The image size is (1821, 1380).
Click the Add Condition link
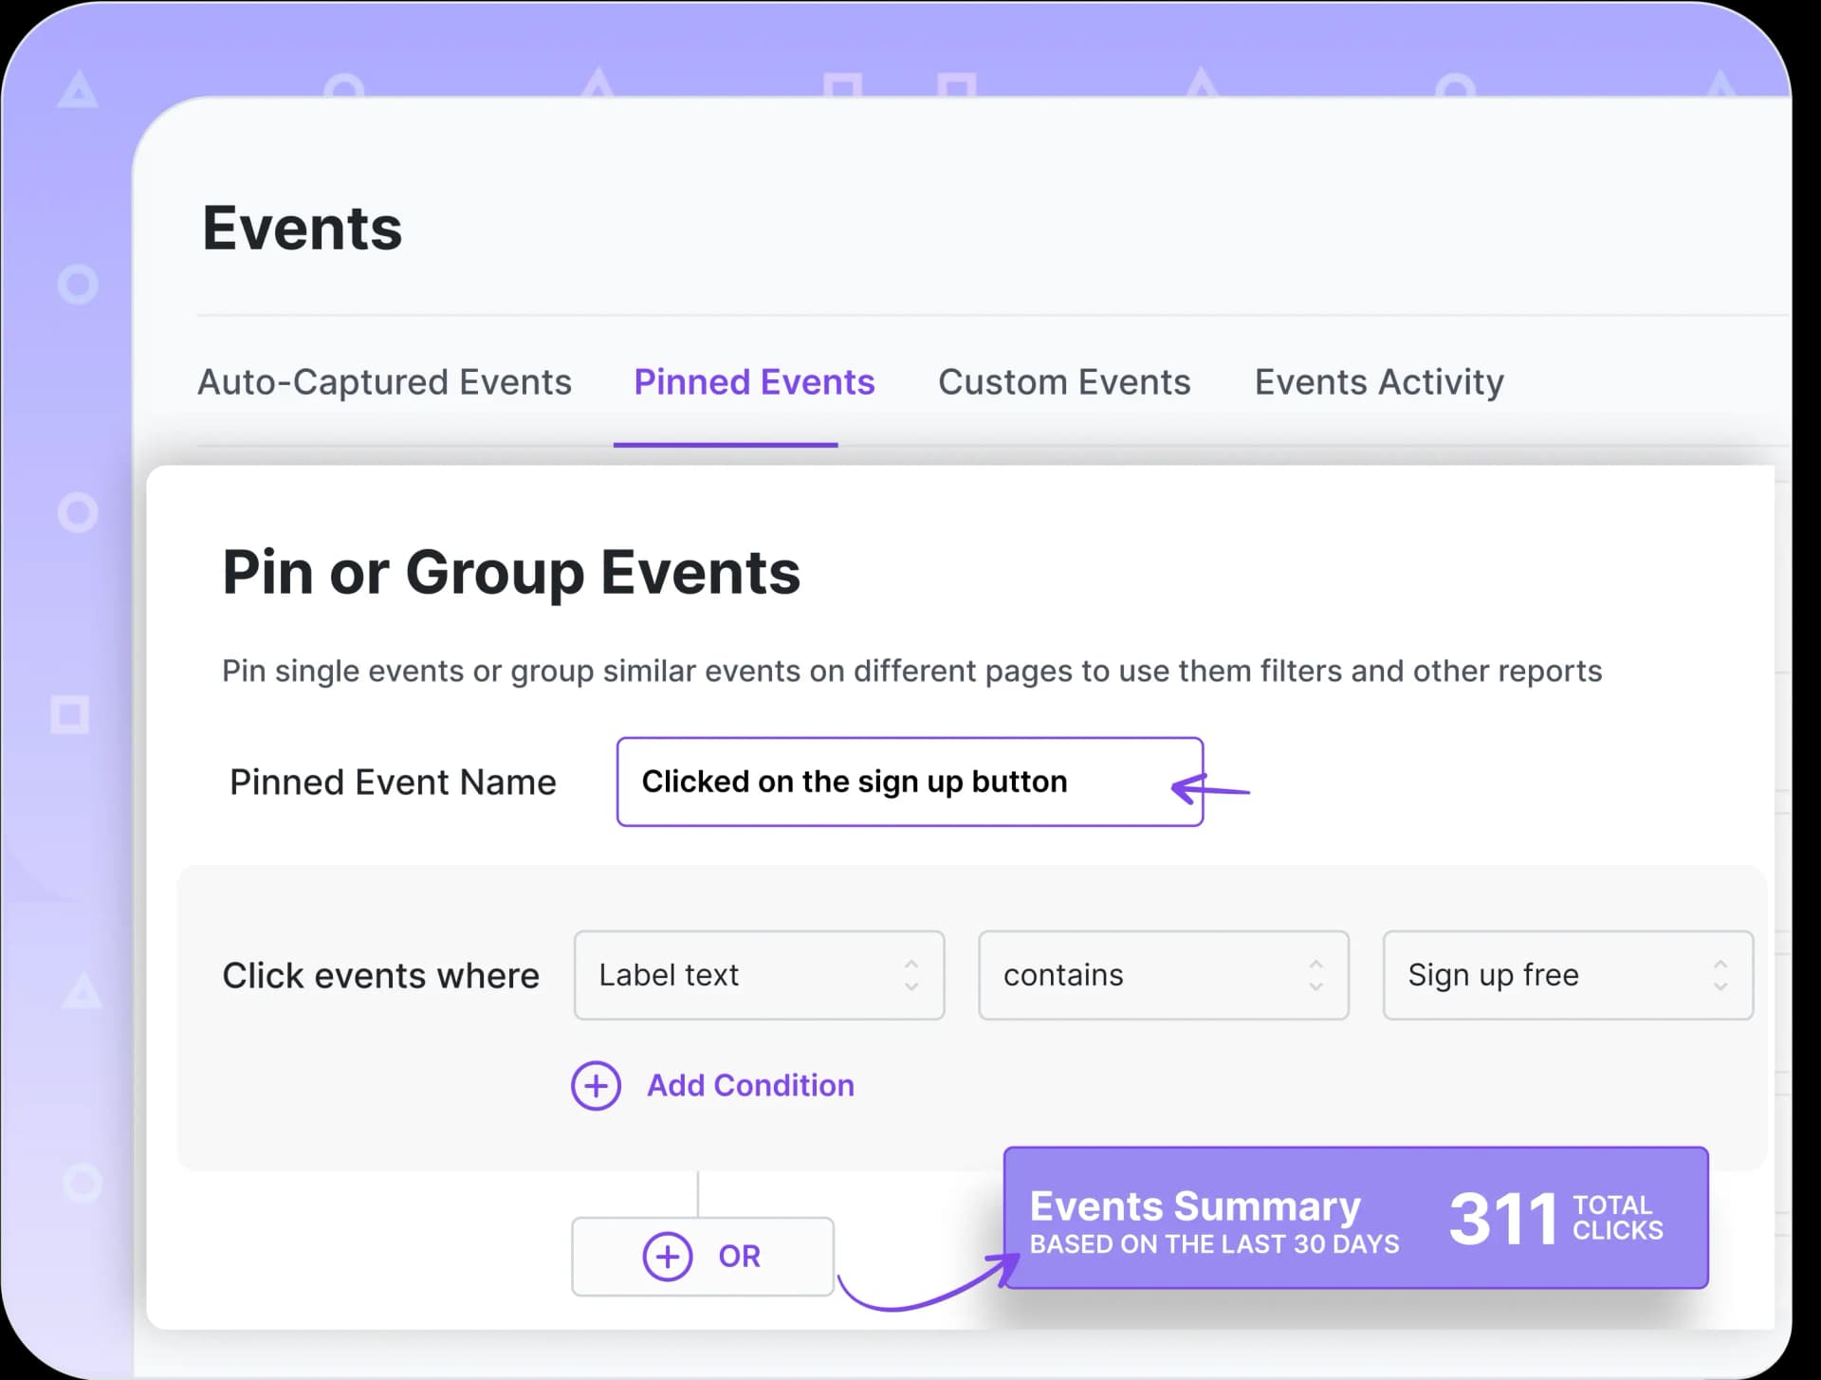pos(749,1085)
